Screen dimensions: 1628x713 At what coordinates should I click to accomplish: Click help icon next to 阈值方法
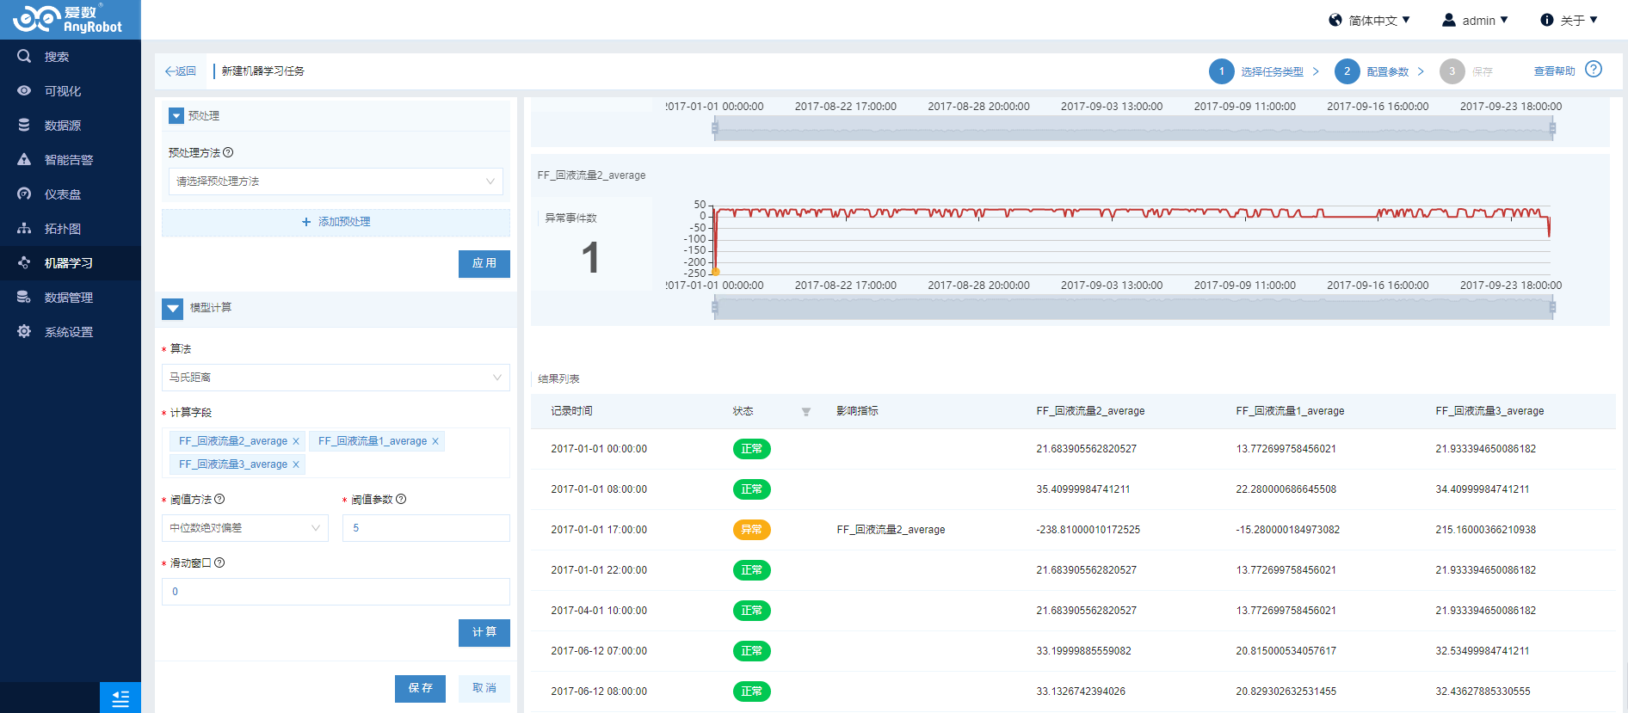pos(219,499)
